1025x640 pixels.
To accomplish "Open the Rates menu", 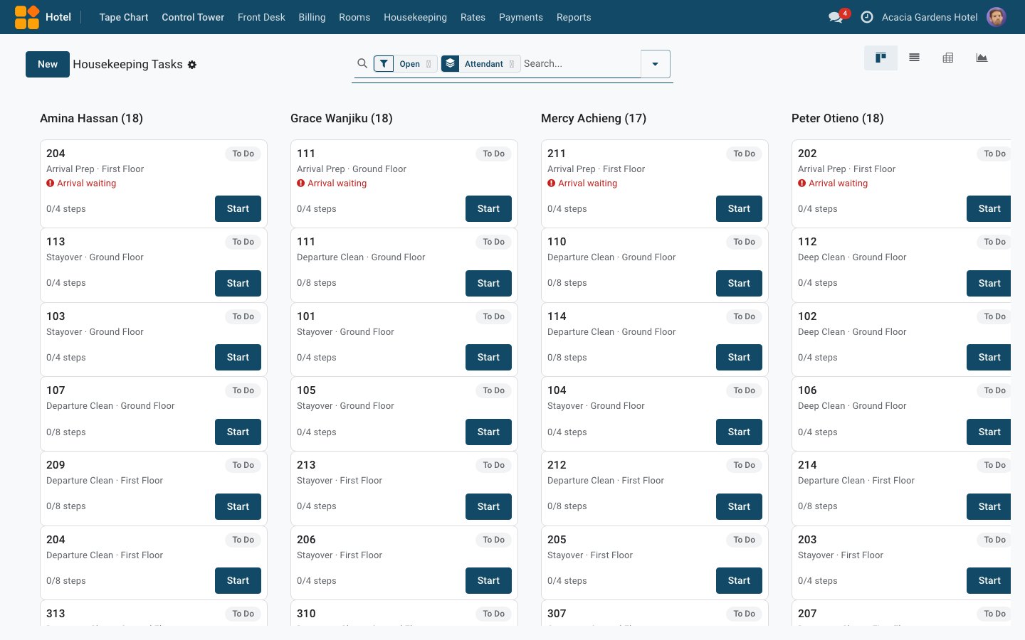I will 473,17.
